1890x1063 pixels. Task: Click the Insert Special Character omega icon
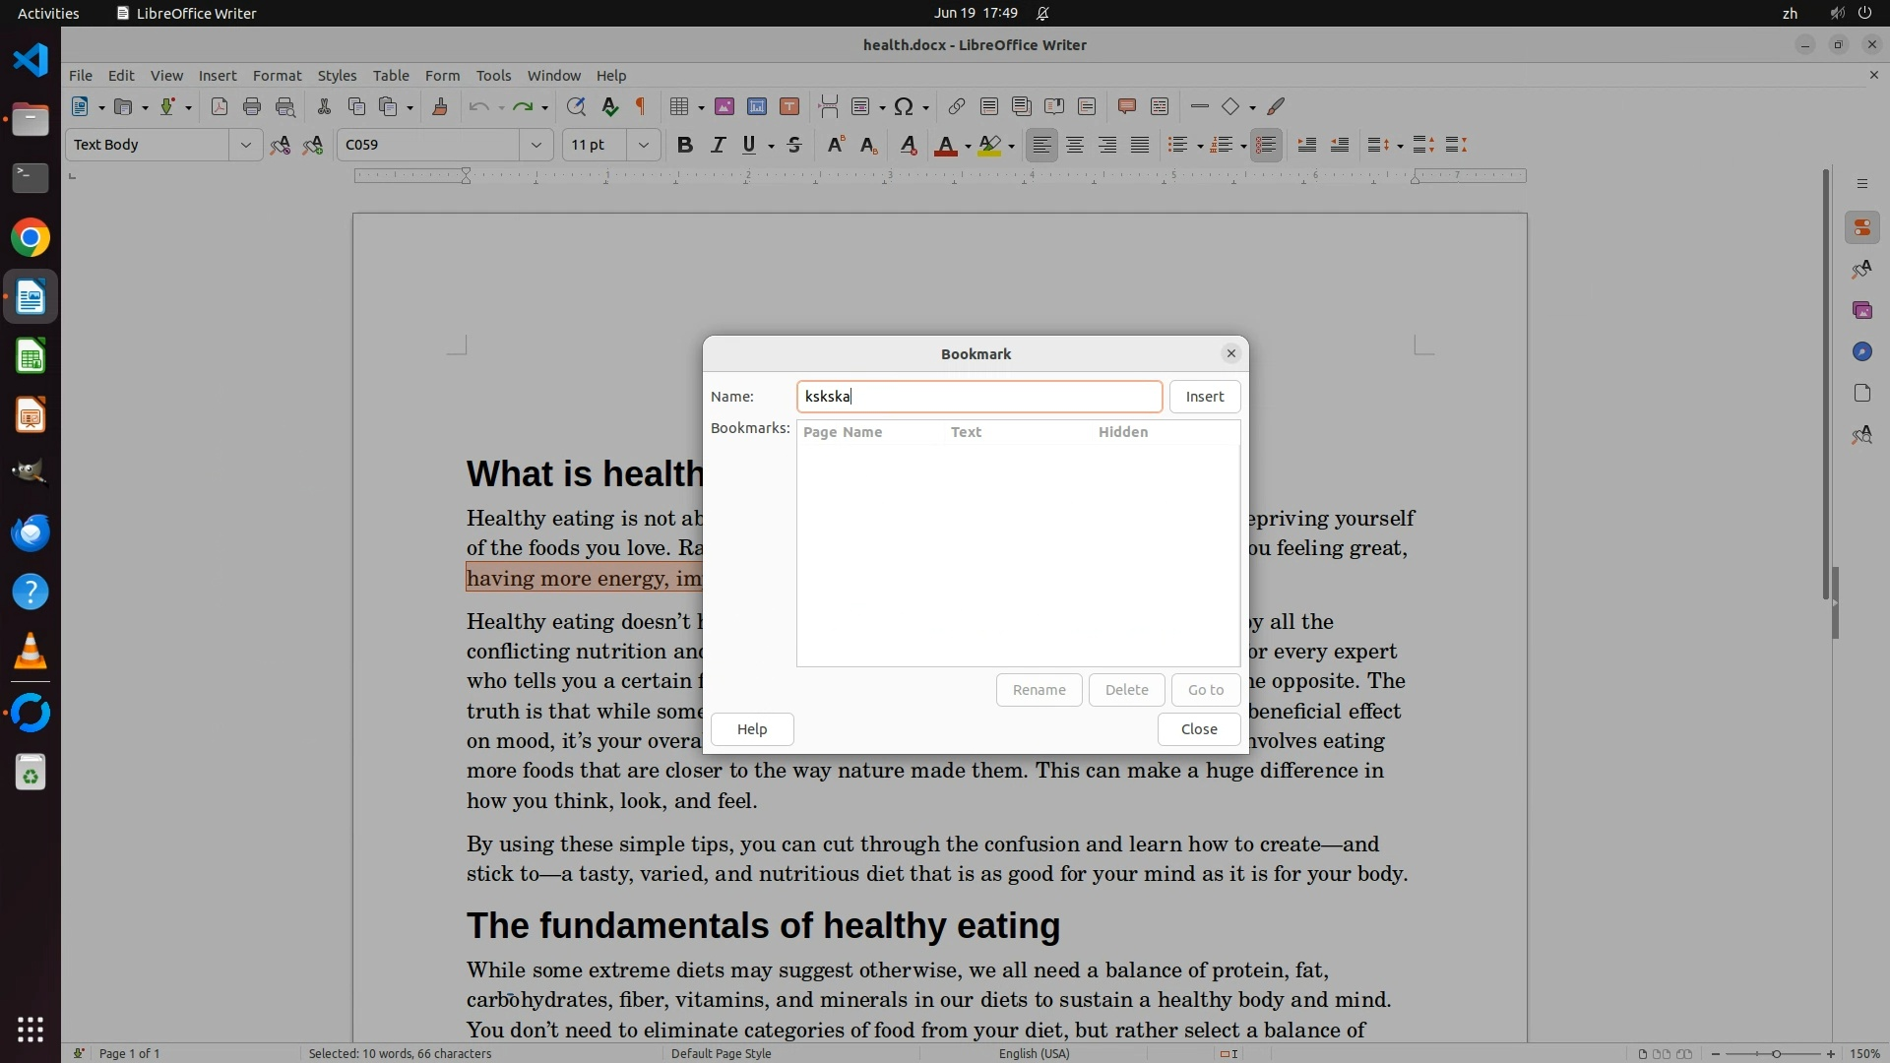(x=904, y=106)
